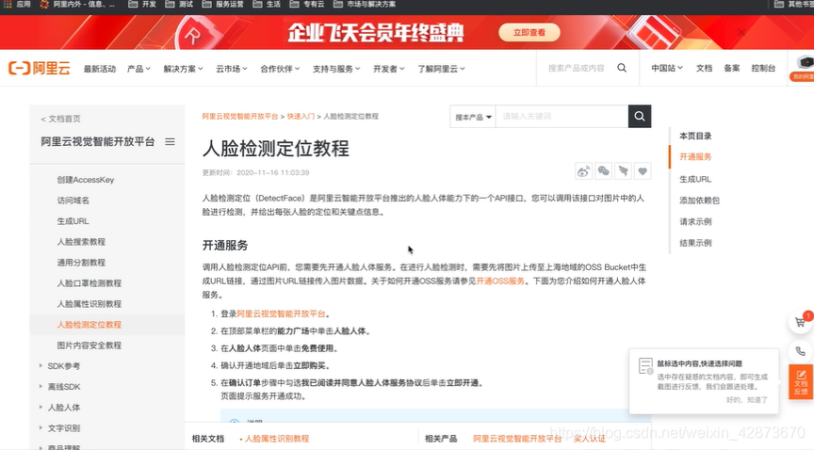Viewport: 814px width, 450px height.
Task: Open the 阿里内外 bookmark
Action: click(77, 4)
